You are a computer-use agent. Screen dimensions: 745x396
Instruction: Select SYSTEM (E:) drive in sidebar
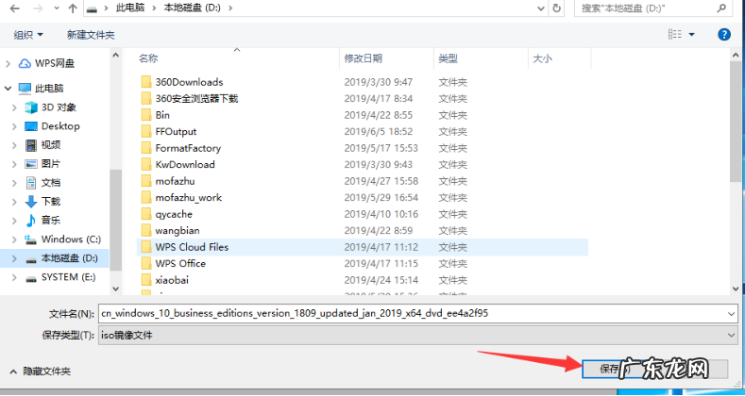[x=60, y=277]
